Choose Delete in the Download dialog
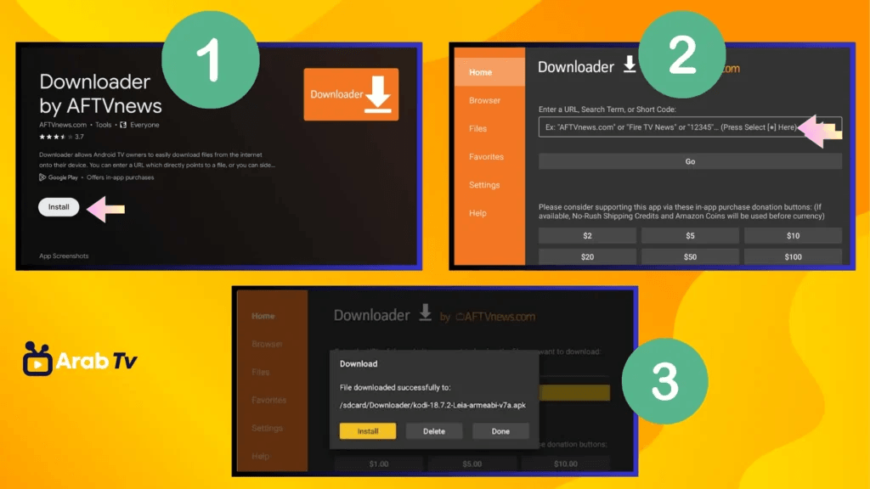Image resolution: width=870 pixels, height=489 pixels. pos(434,431)
